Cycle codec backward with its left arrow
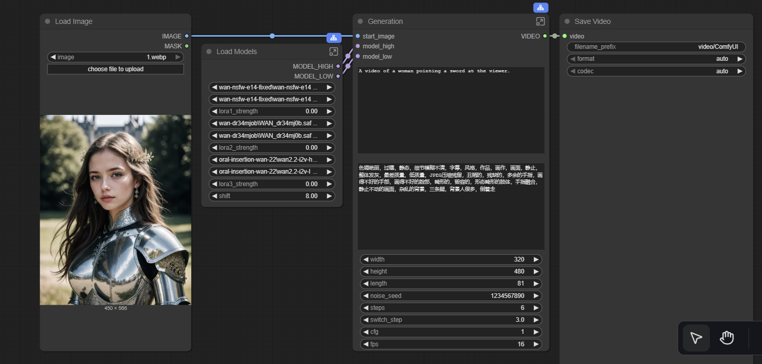Viewport: 762px width, 364px height. point(573,71)
